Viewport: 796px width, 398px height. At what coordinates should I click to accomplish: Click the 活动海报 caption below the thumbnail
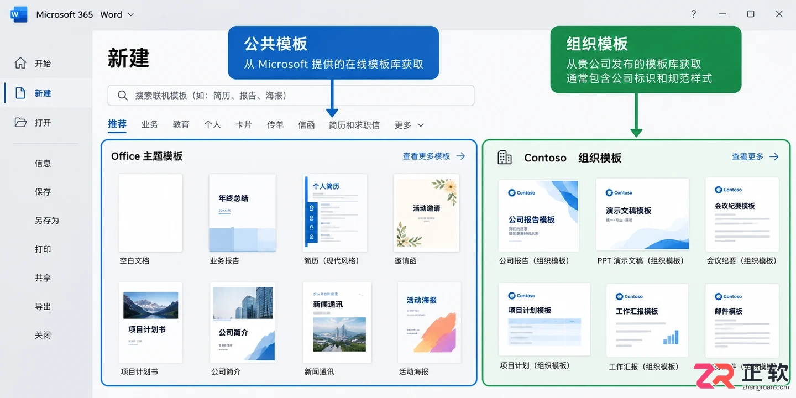click(413, 372)
